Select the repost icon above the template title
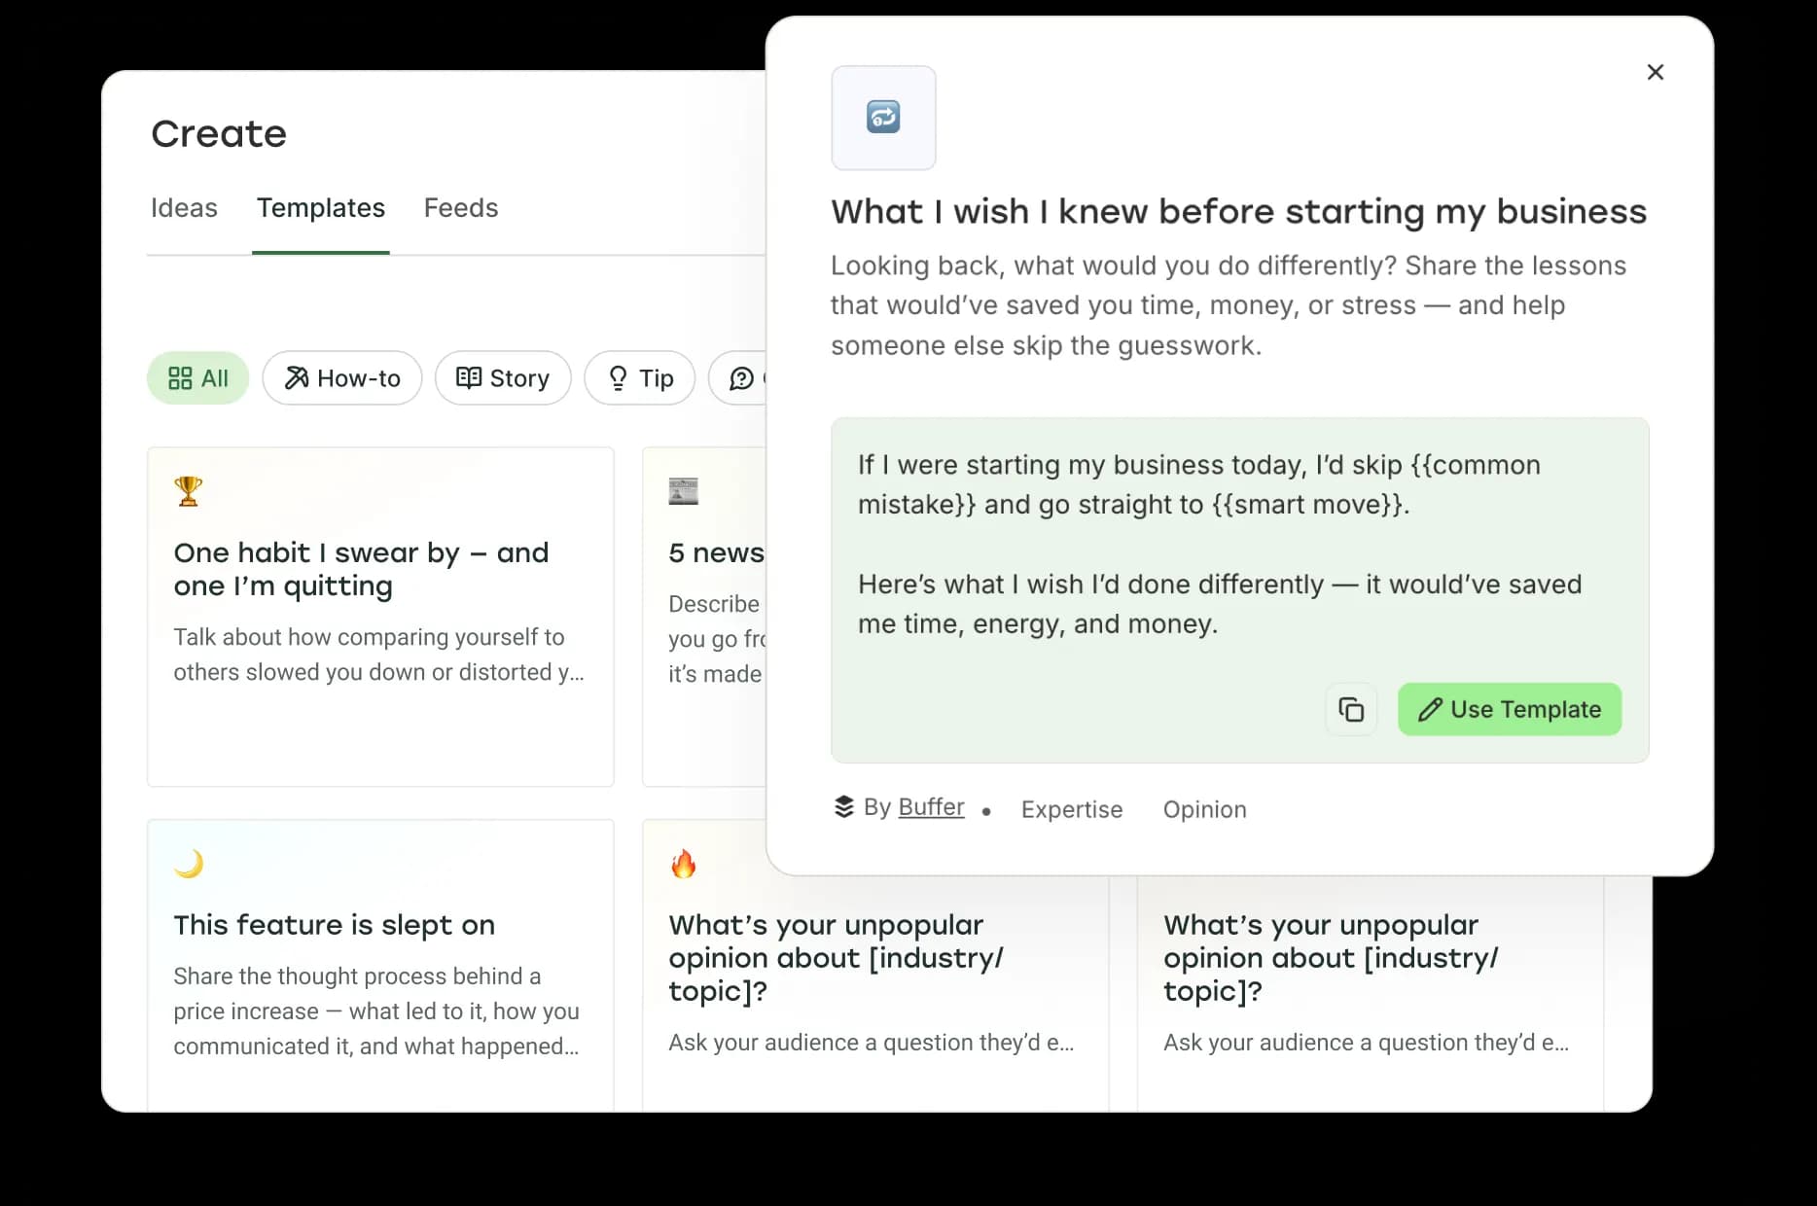The image size is (1817, 1206). (882, 117)
